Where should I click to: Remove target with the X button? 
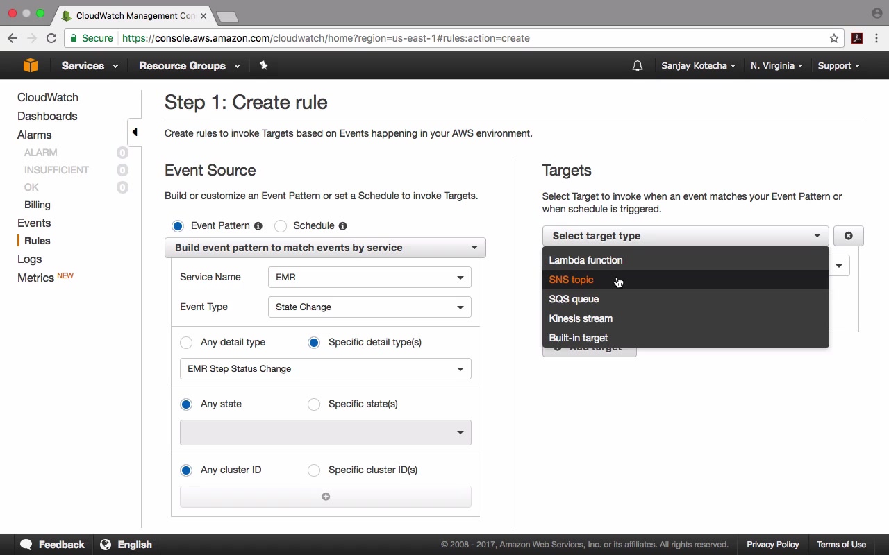(848, 236)
